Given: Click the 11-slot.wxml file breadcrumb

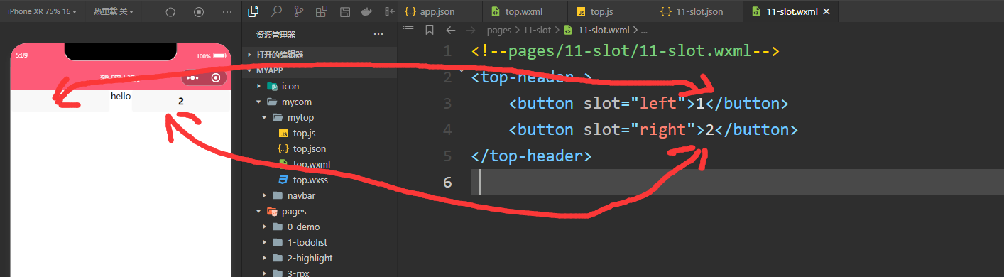Looking at the screenshot, I should tap(597, 30).
